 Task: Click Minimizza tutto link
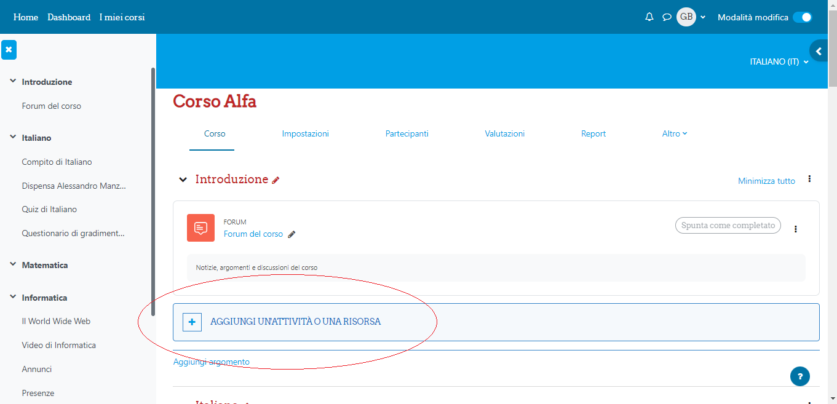(x=766, y=181)
